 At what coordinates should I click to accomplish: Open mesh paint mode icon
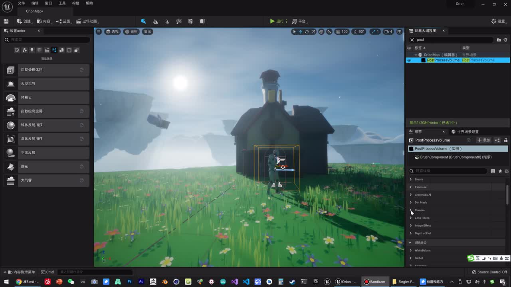(179, 21)
